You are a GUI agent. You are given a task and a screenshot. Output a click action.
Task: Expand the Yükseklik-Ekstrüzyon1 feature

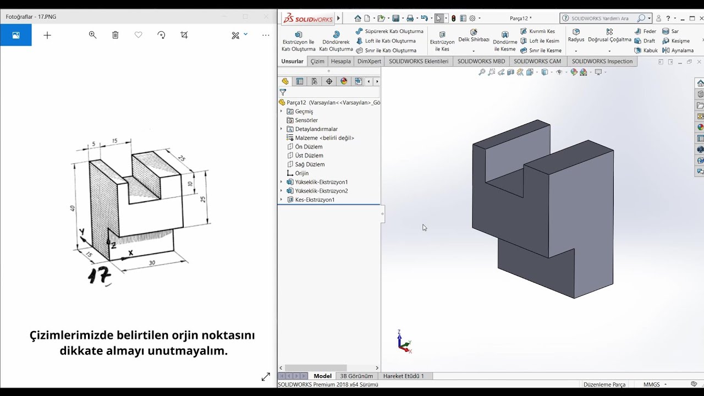[x=281, y=182]
